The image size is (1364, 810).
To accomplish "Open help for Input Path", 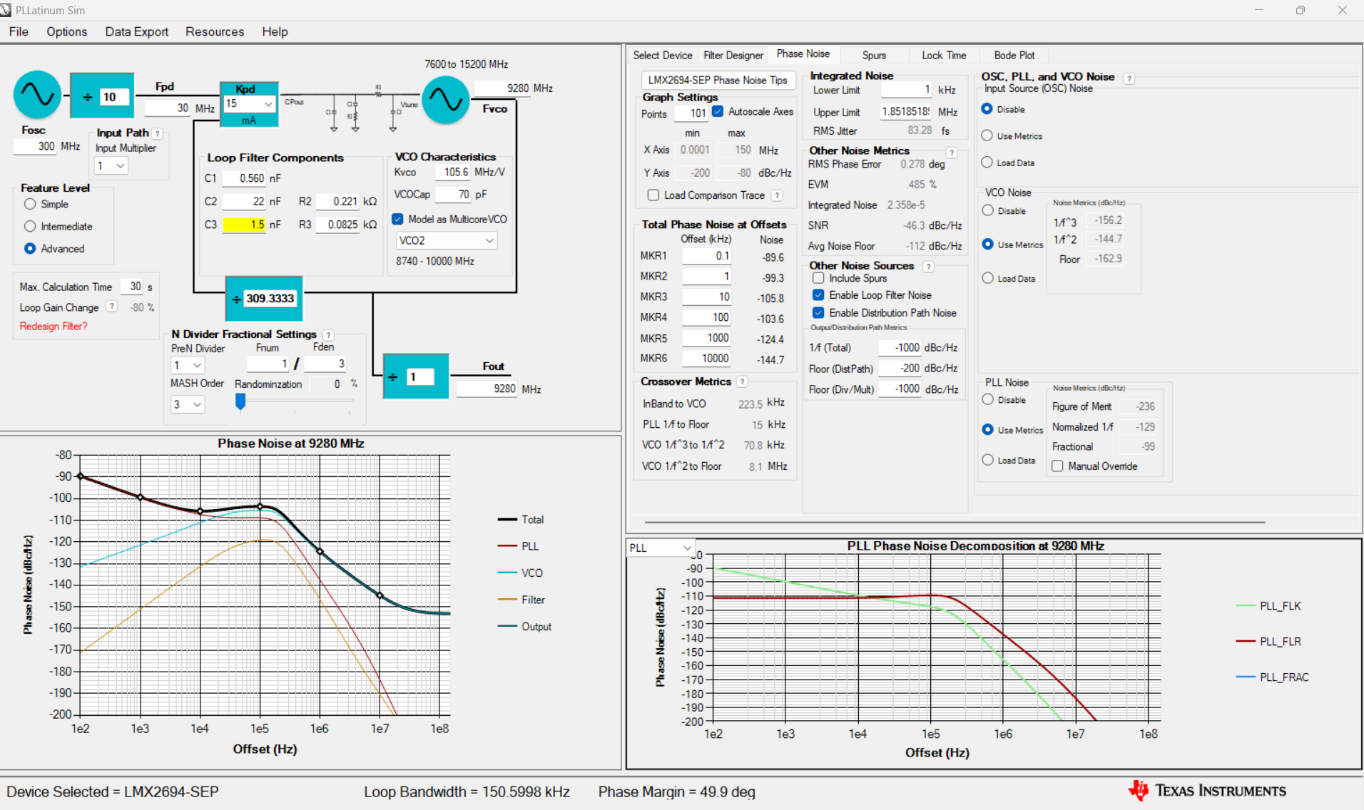I will [x=158, y=133].
